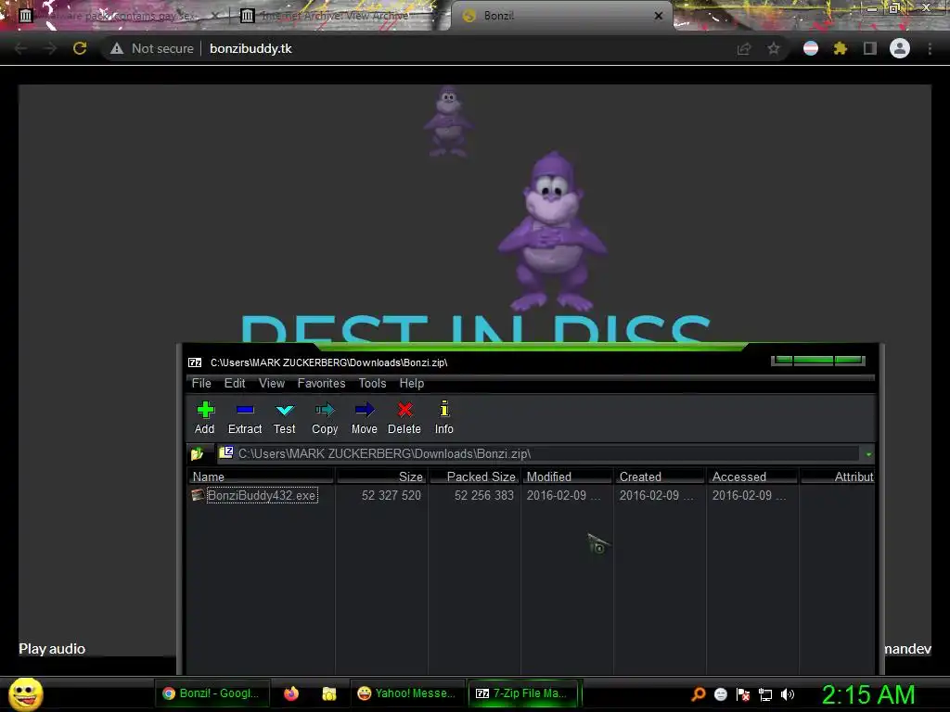The width and height of the screenshot is (950, 712).
Task: Open the 7-Zip address bar dropdown
Action: pos(868,454)
